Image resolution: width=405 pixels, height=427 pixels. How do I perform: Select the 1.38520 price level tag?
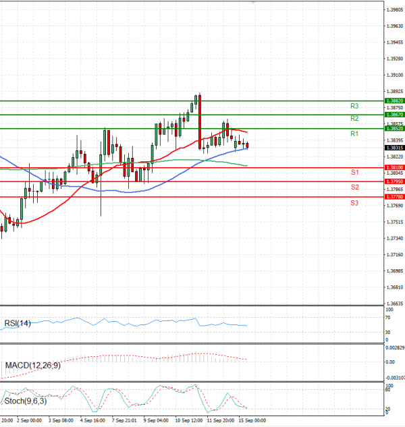pos(395,129)
